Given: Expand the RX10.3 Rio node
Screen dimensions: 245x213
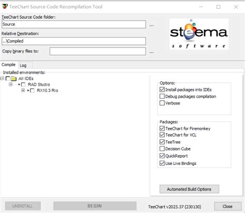Looking at the screenshot, I should pyautogui.click(x=23, y=90).
